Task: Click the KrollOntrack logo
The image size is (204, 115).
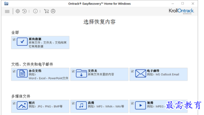Action: [x=181, y=11]
